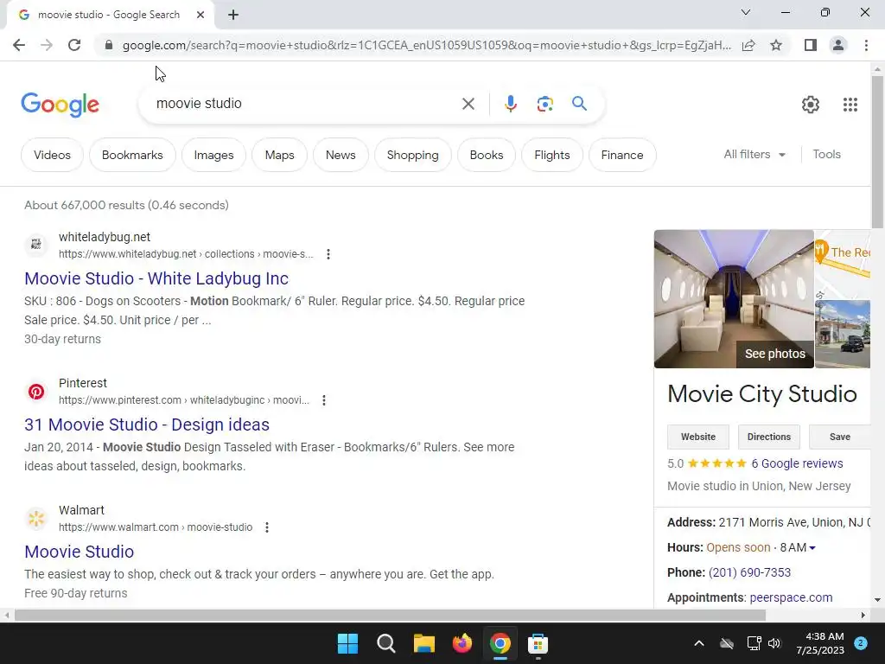
Task: Open taskbar Search icon
Action: click(386, 643)
